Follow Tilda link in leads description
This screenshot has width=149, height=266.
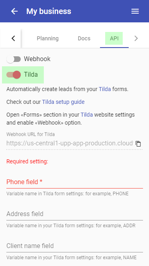pos(105,89)
